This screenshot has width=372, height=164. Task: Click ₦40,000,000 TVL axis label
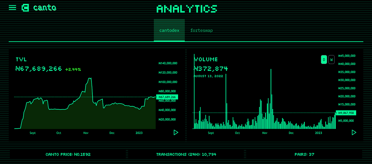(167, 110)
